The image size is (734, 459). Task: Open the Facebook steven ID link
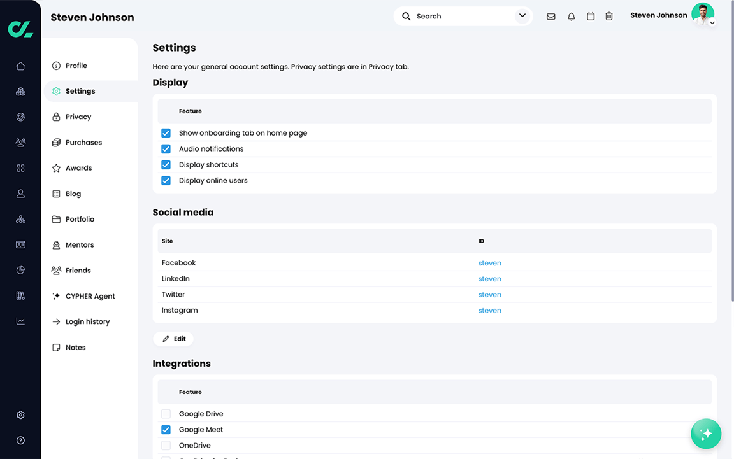click(489, 263)
